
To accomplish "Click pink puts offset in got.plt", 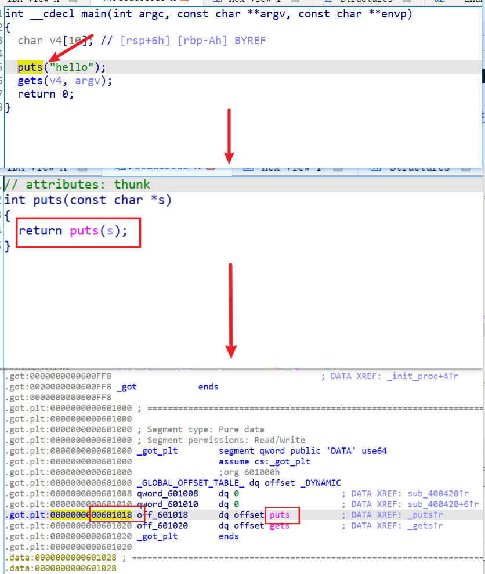I will pyautogui.click(x=280, y=515).
